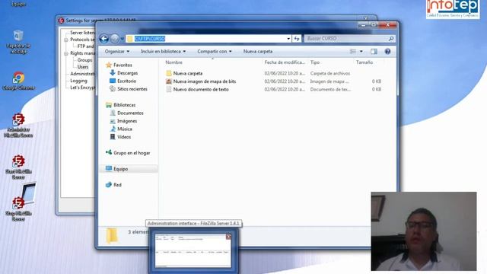This screenshot has height=274, width=487.
Task: Open recent locations dropdown next to forward arrow
Action: [x=122, y=39]
